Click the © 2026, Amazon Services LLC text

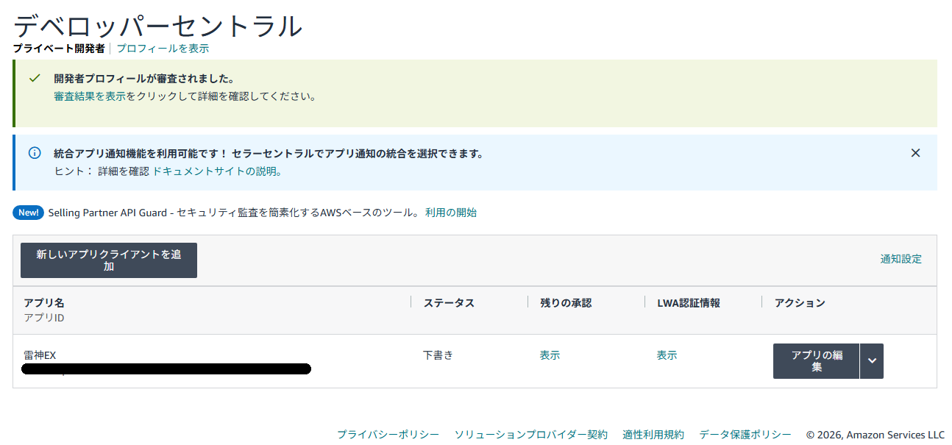coord(875,435)
